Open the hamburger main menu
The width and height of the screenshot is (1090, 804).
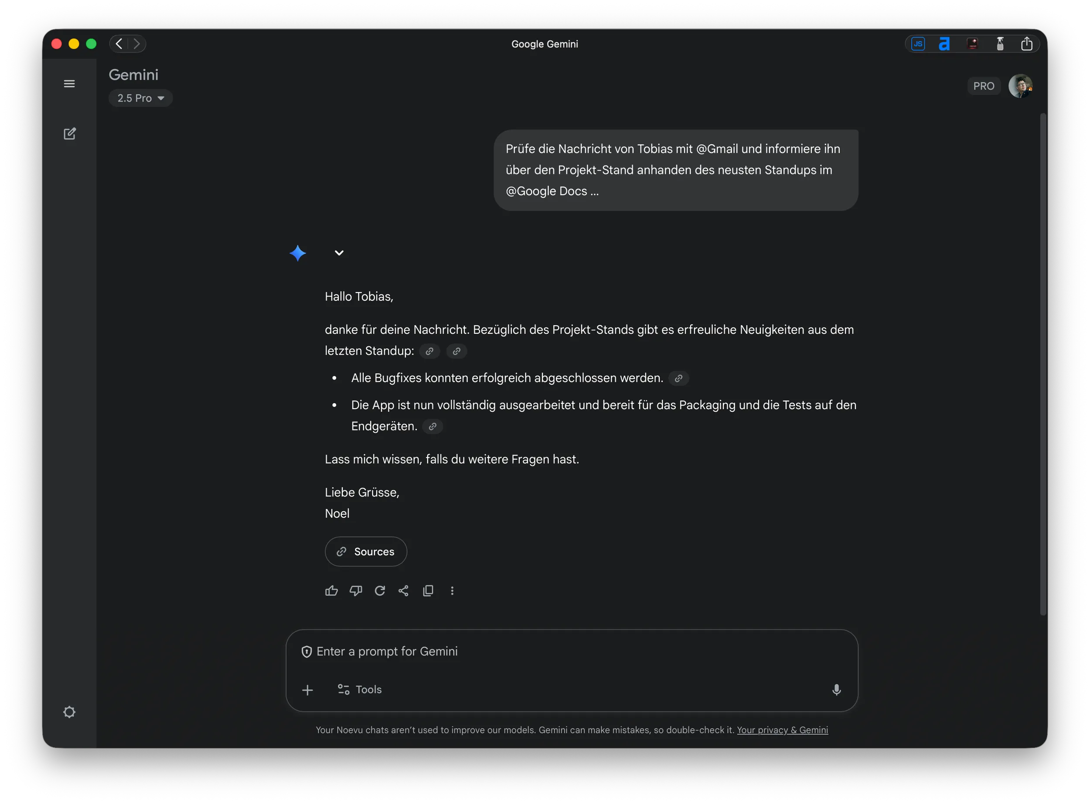click(x=69, y=84)
